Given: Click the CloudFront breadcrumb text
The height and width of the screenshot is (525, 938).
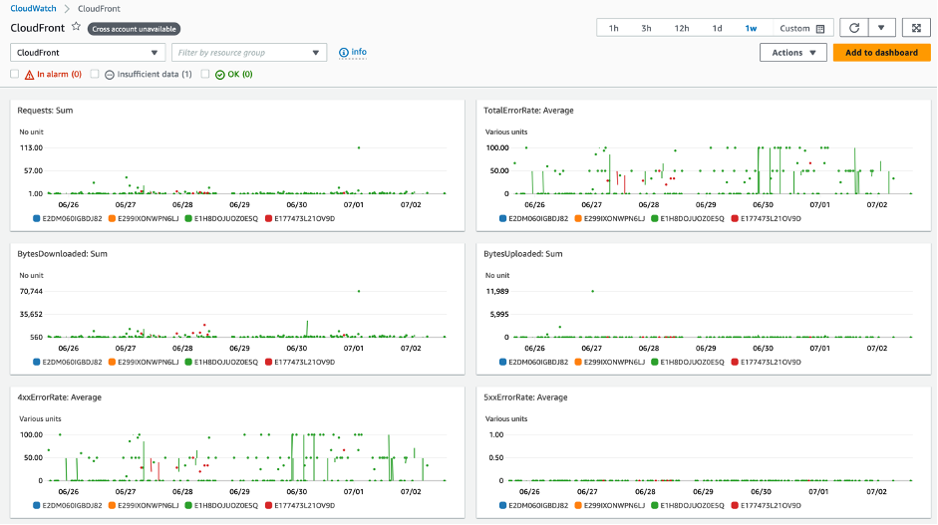Looking at the screenshot, I should click(x=99, y=8).
